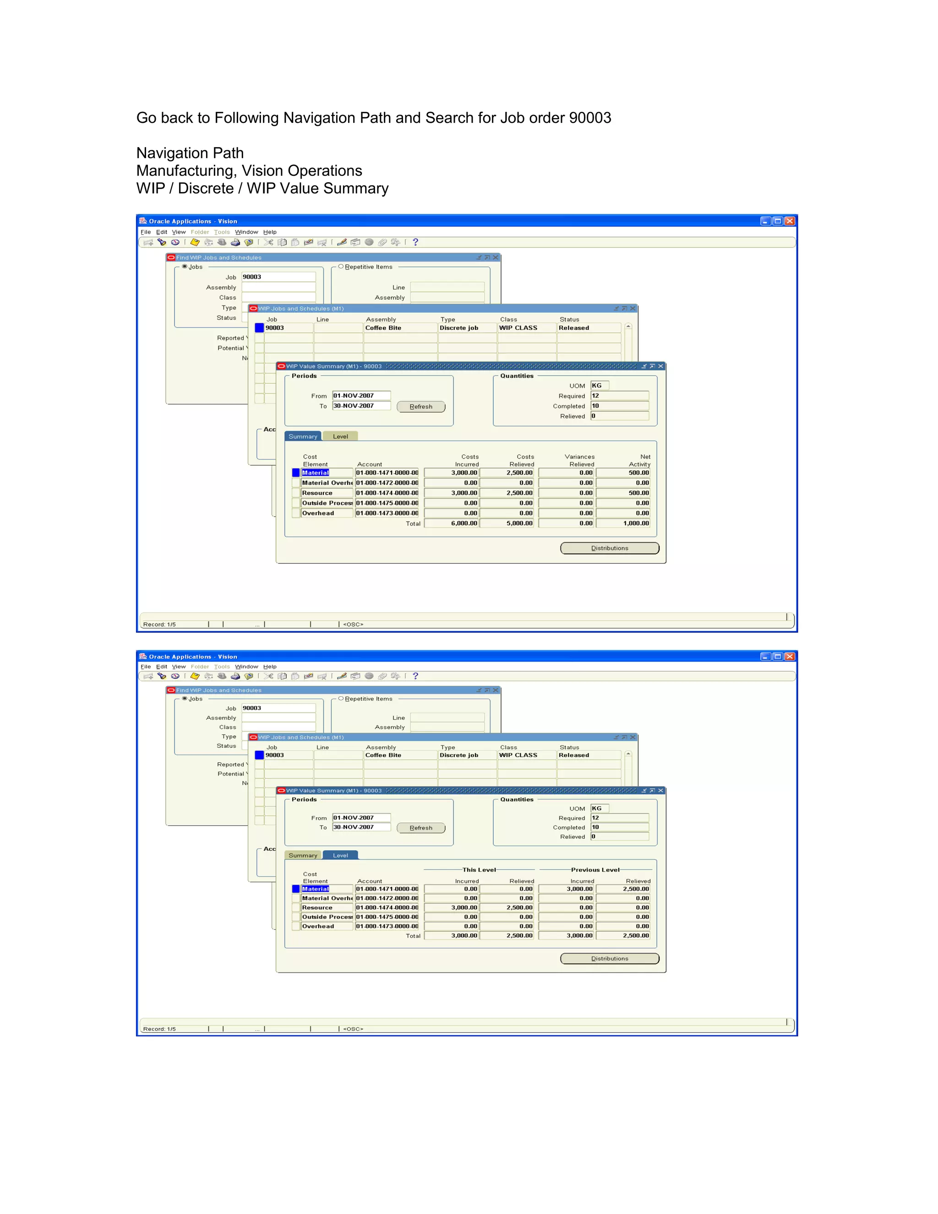
Task: Click Close Form icon in first screenshot toolbar
Action: click(249, 242)
